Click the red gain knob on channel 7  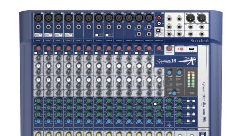tap(99, 48)
